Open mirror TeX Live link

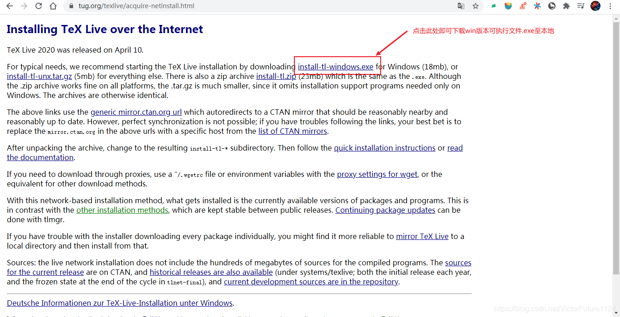pos(422,236)
